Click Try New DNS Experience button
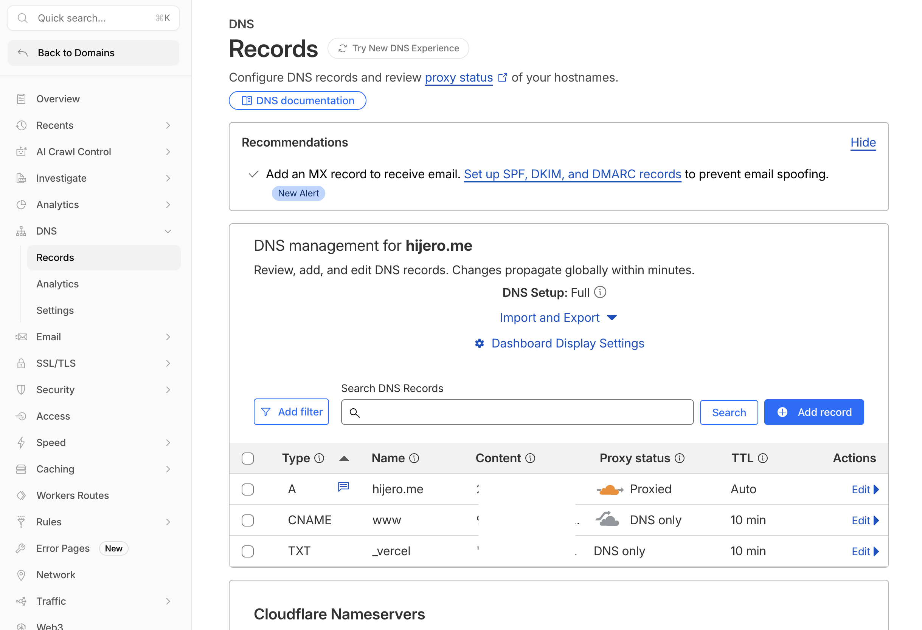Viewport: 922px width, 630px height. point(398,48)
